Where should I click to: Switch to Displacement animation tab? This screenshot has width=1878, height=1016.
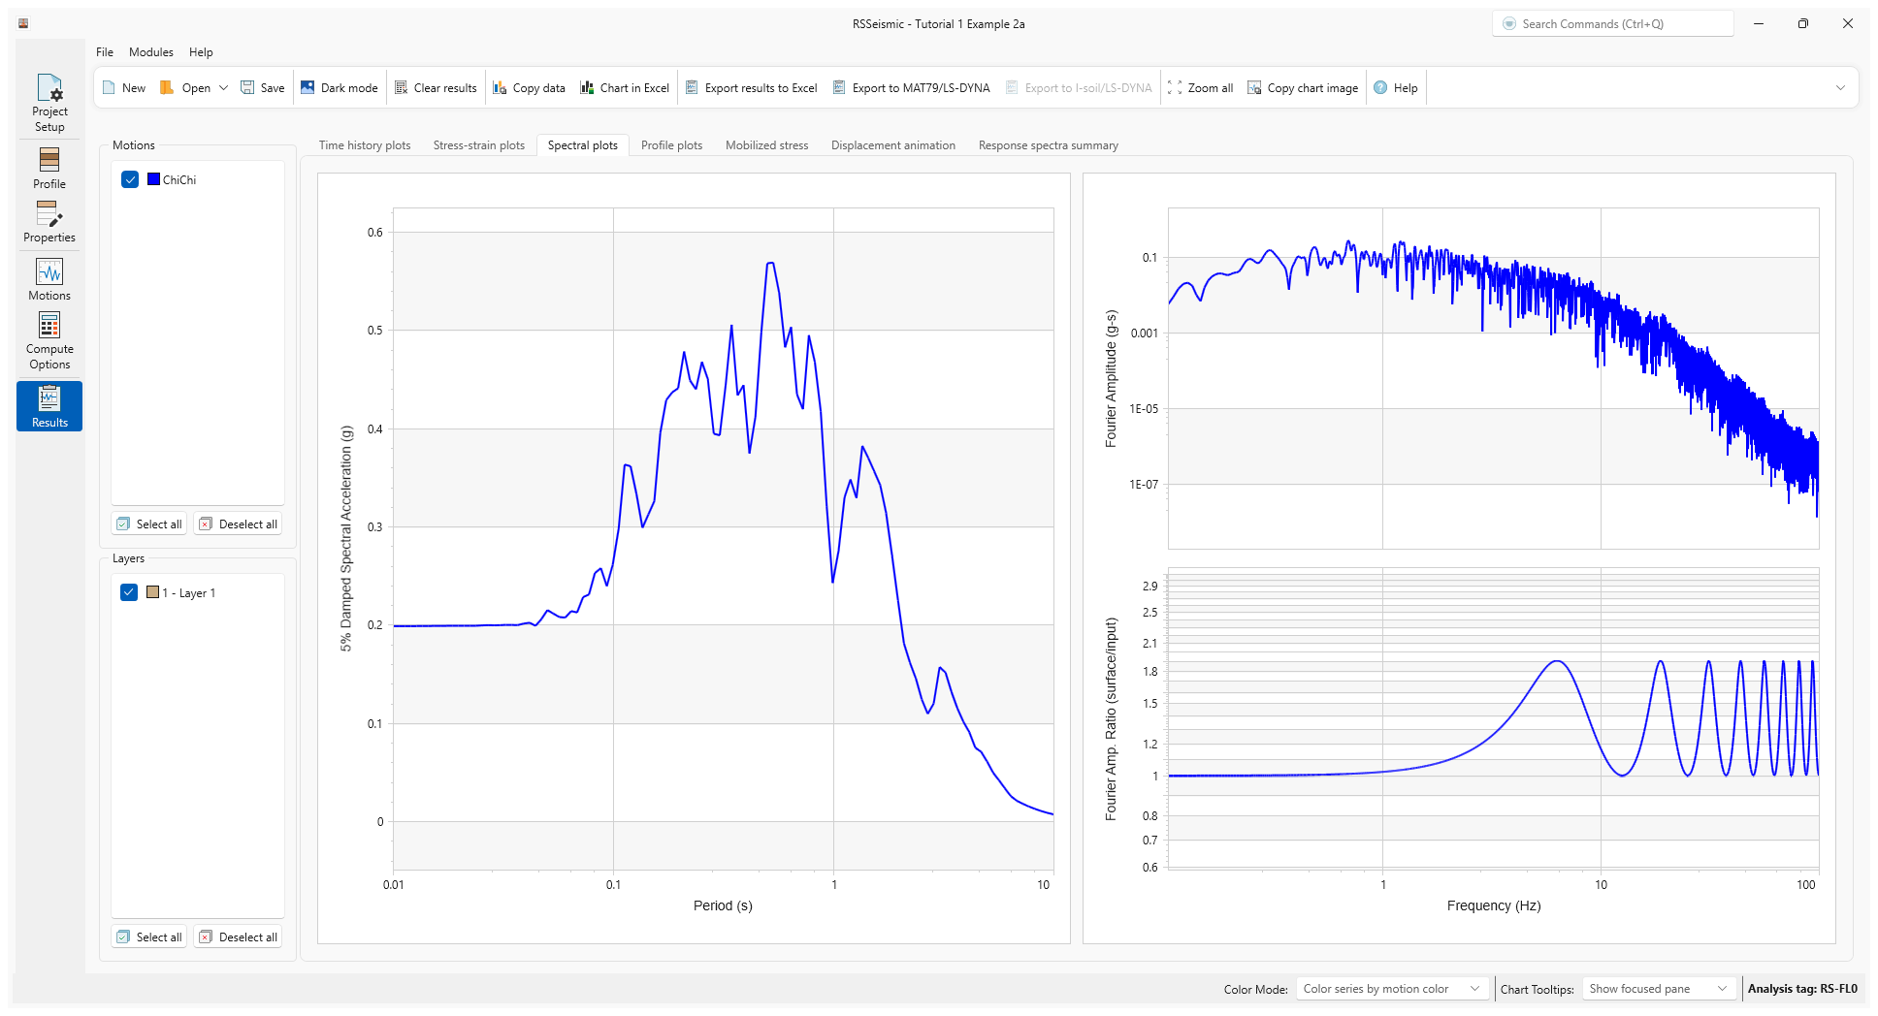point(893,145)
